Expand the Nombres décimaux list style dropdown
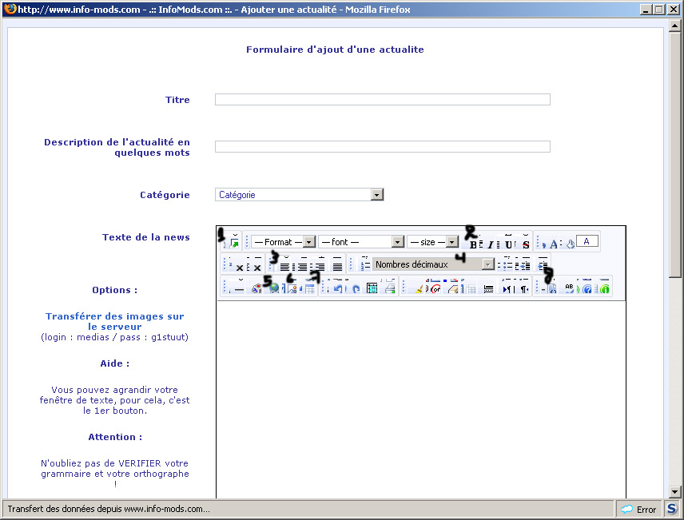The height and width of the screenshot is (520, 684). (x=433, y=264)
